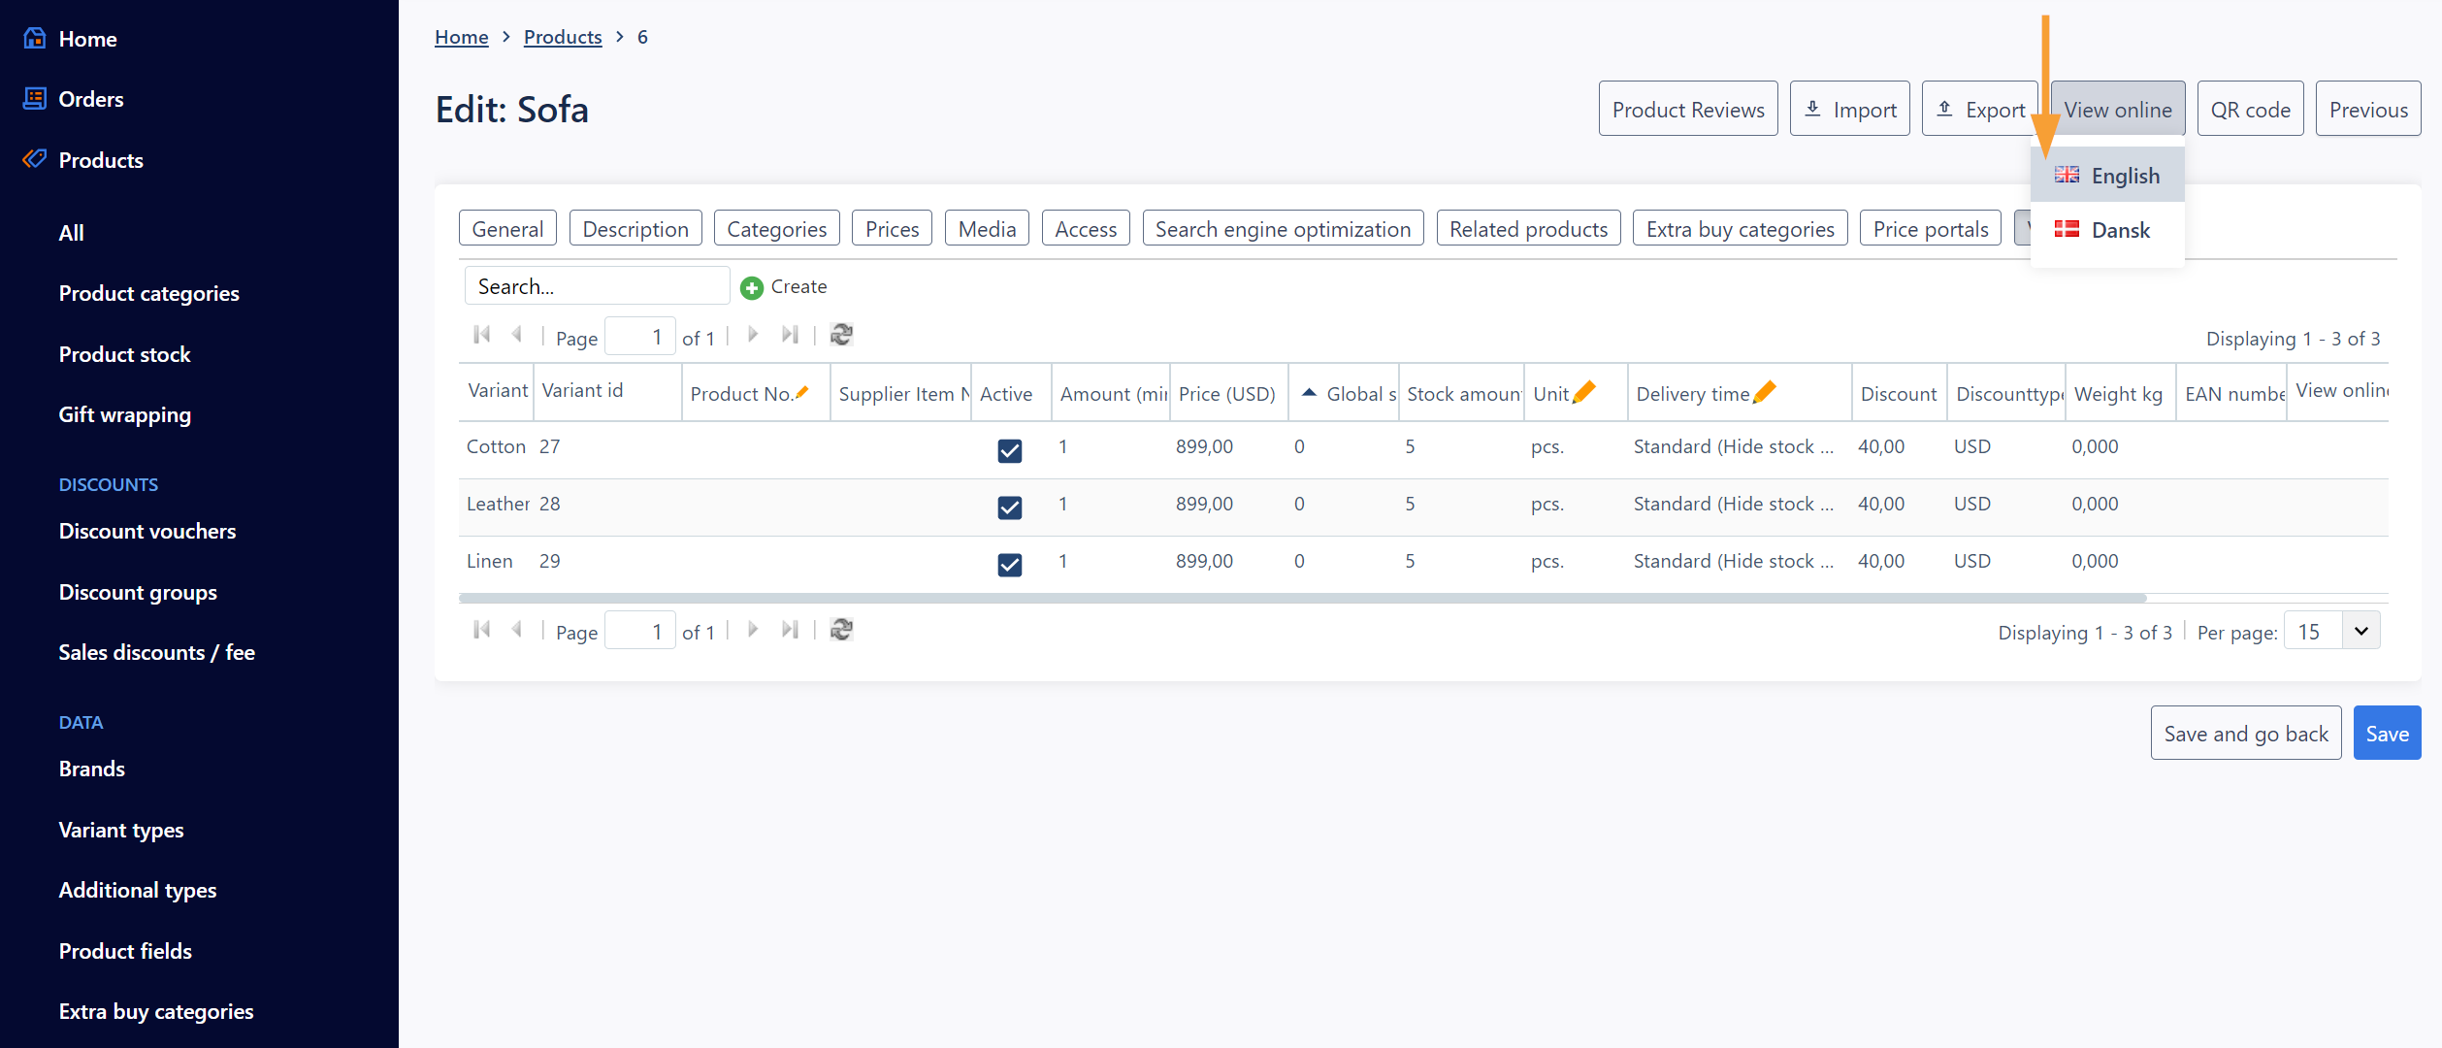Screen dimensions: 2442x1048
Task: Toggle Active checkbox for Cotton variant
Action: [x=1009, y=448]
